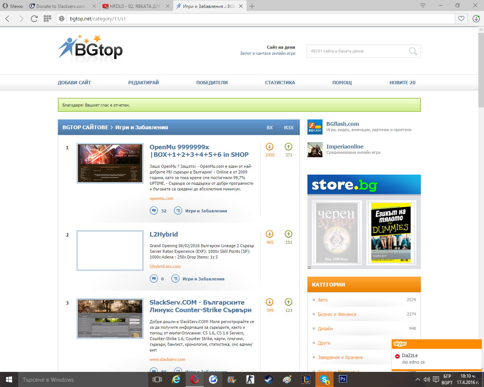
Task: Click the store.bg banner
Action: [x=364, y=185]
